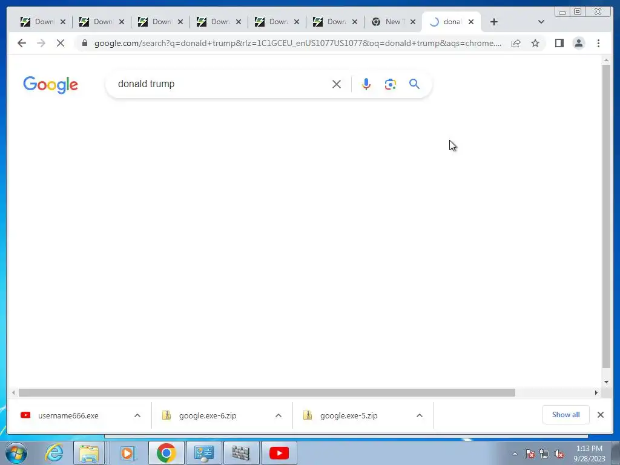Show all downloads
The height and width of the screenshot is (465, 620).
tap(566, 415)
